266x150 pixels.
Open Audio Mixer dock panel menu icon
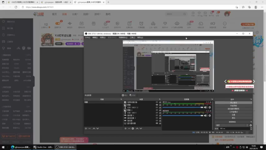click(212, 99)
